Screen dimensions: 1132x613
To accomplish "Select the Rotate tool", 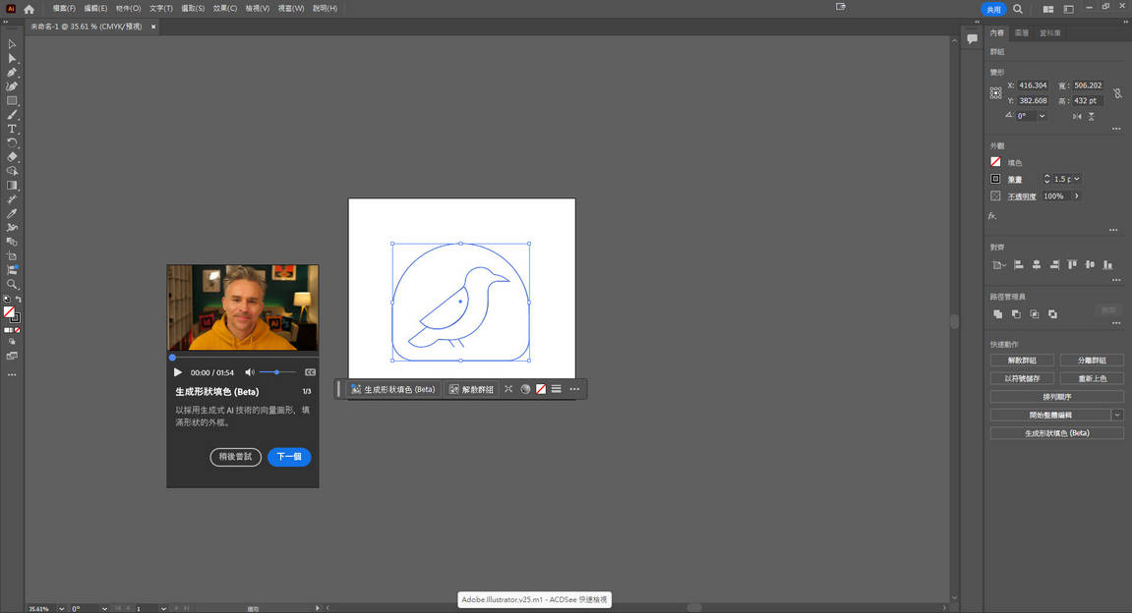I will pyautogui.click(x=12, y=144).
